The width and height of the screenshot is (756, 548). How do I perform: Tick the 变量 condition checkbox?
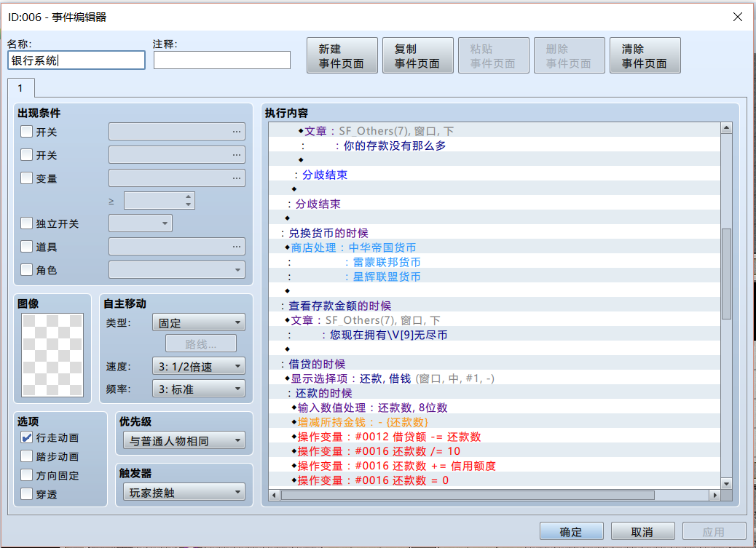[x=26, y=178]
